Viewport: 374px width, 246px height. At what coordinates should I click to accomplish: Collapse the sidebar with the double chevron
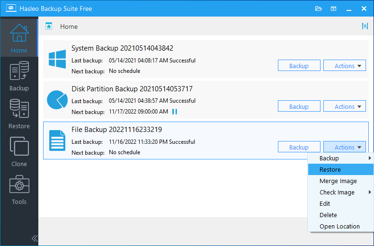click(x=35, y=238)
